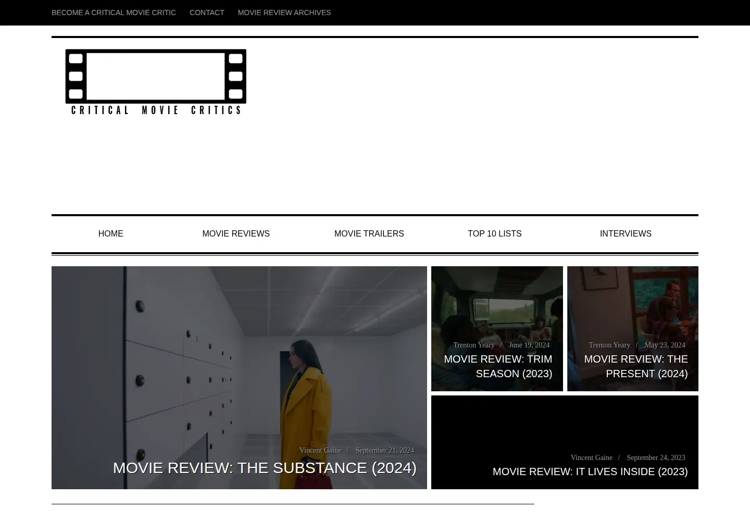Click the May 23, 2024 date
Viewport: 750px width, 521px height.
click(665, 345)
